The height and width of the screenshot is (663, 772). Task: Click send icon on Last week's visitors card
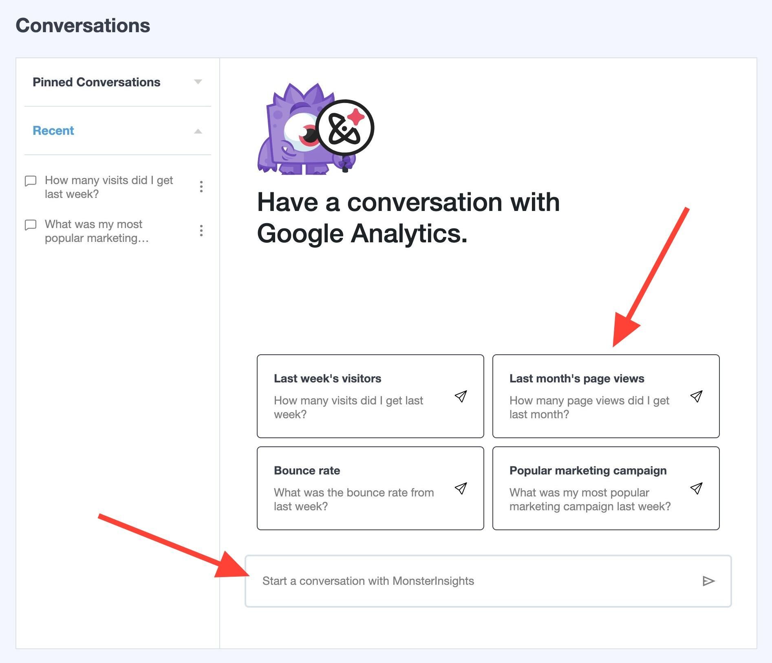pos(461,396)
